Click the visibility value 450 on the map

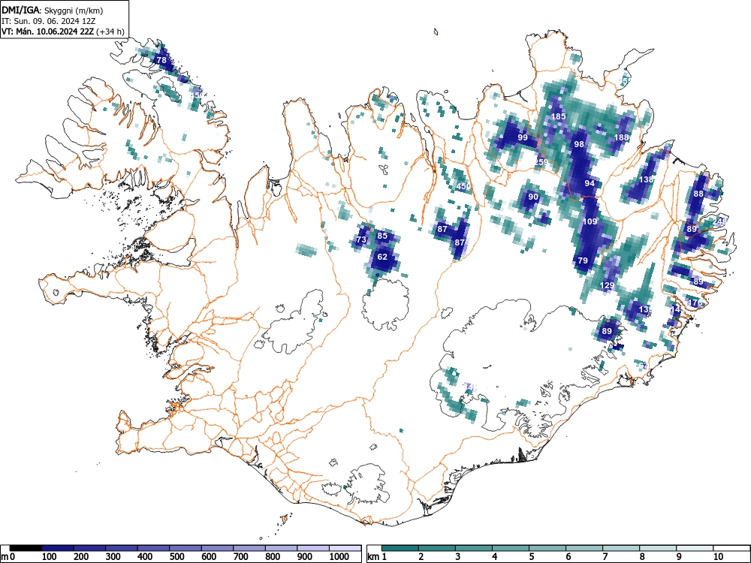pos(463,187)
